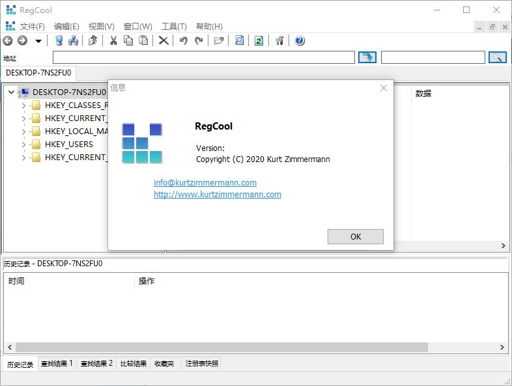512x386 pixels.
Task: Switch to the 查找结果 2 tab
Action: click(x=96, y=363)
